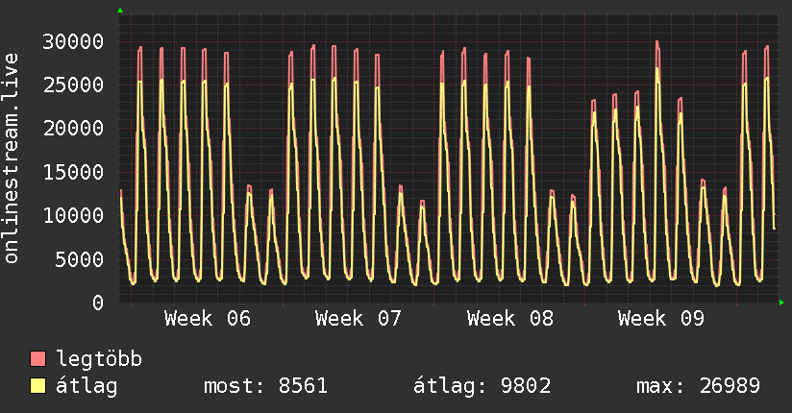Select the átlag legend label beside yellow swatch
Viewport: 792px width, 413px height.
pyautogui.click(x=87, y=386)
